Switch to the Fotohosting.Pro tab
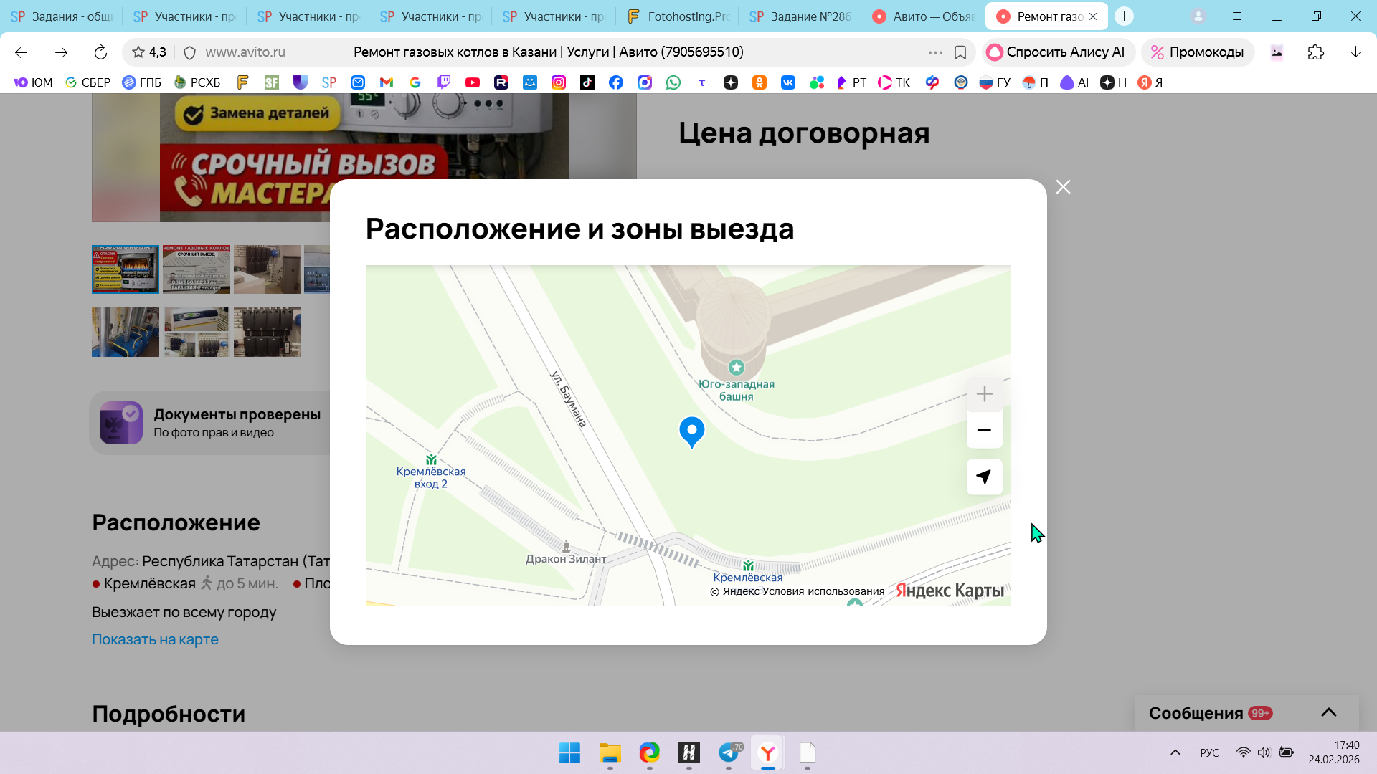Screen dimensions: 1377x774 (678, 16)
